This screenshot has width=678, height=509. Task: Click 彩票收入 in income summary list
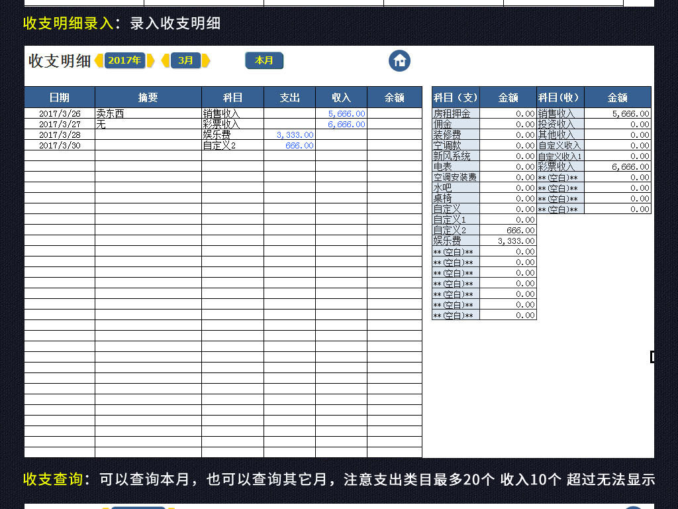560,166
